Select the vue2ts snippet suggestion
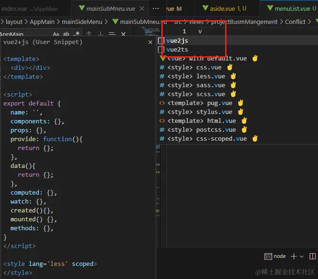This screenshot has width=318, height=279. coord(238,50)
